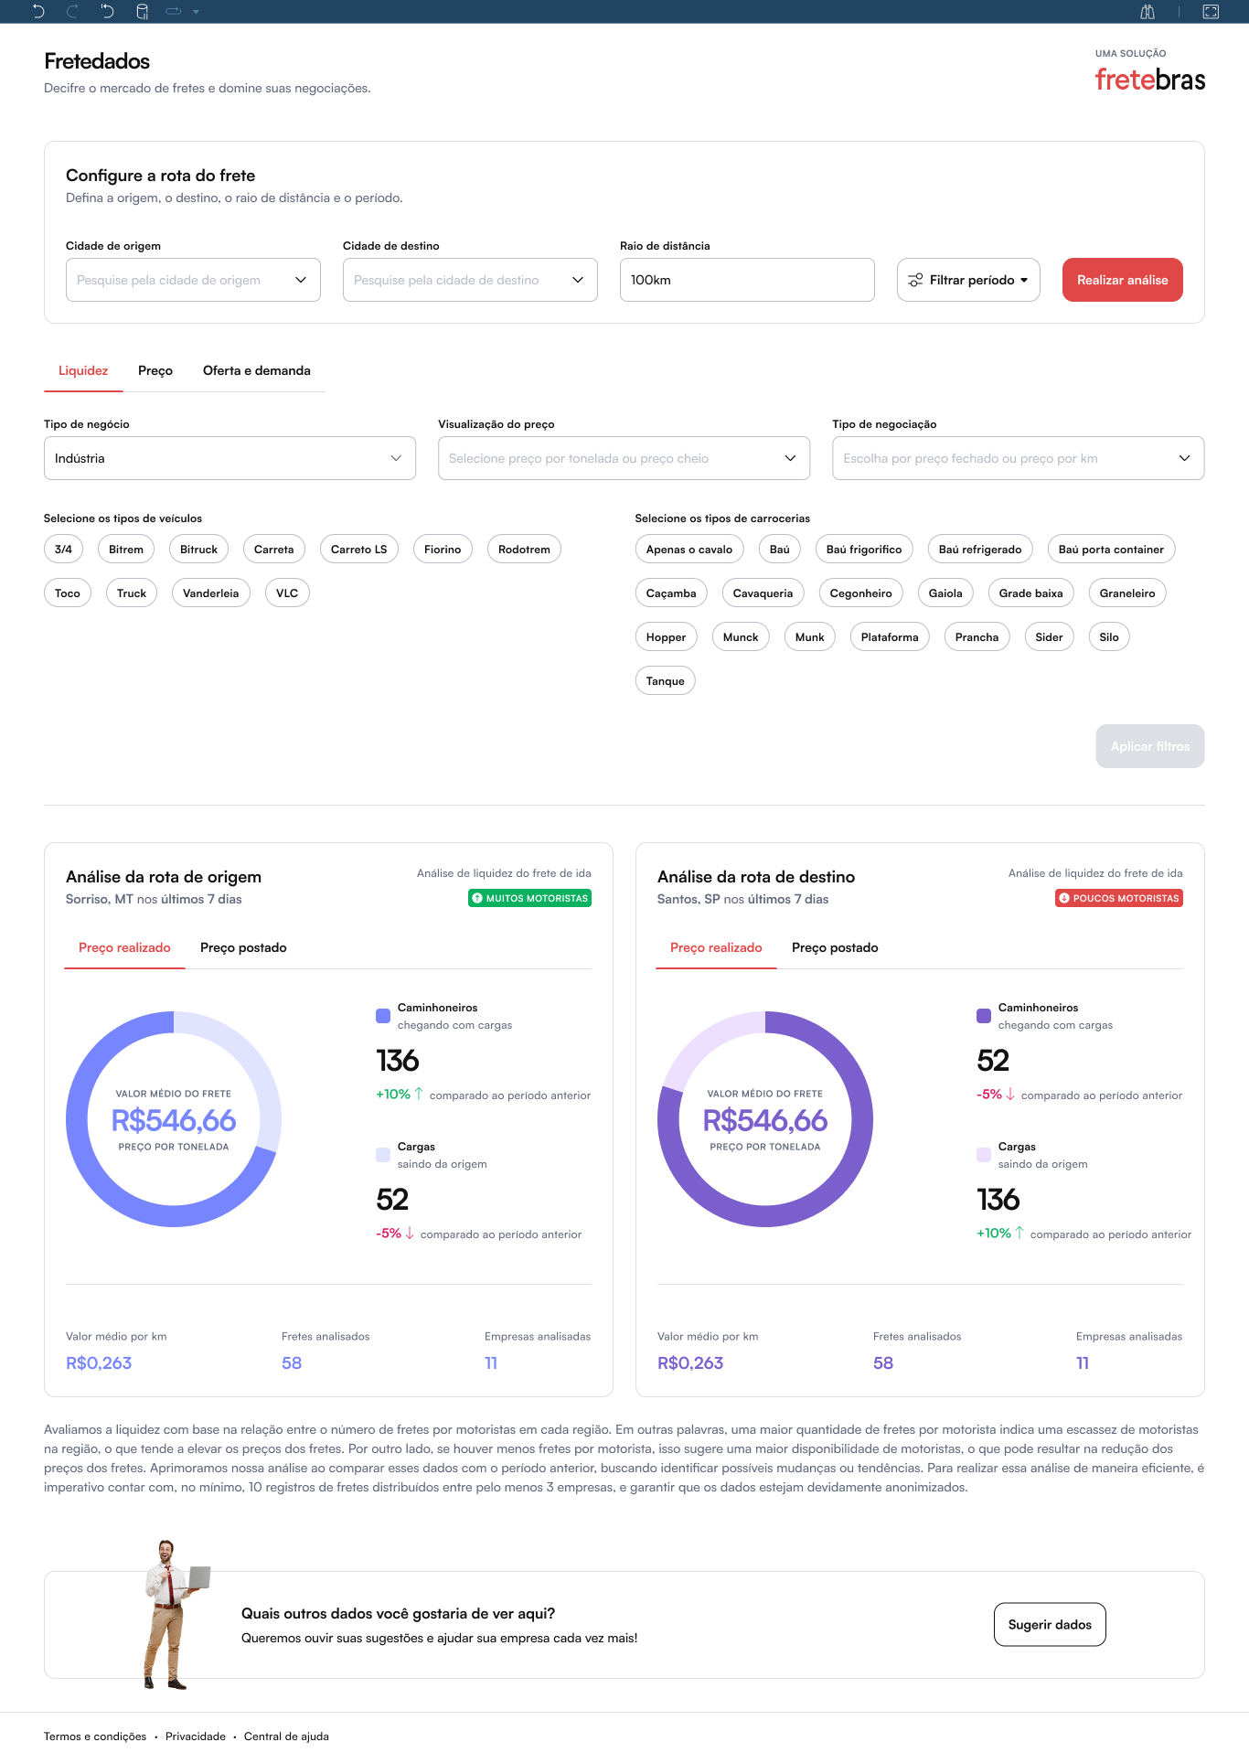The height and width of the screenshot is (1763, 1249).
Task: Click the revert-to-start arrow icon
Action: pos(107,12)
